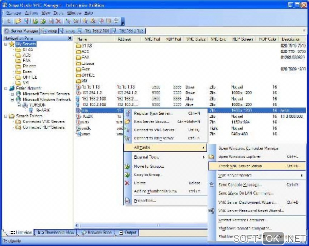This screenshot has width=309, height=246.
Task: Expand the Microsoft Windows Network node
Action: coord(12,100)
